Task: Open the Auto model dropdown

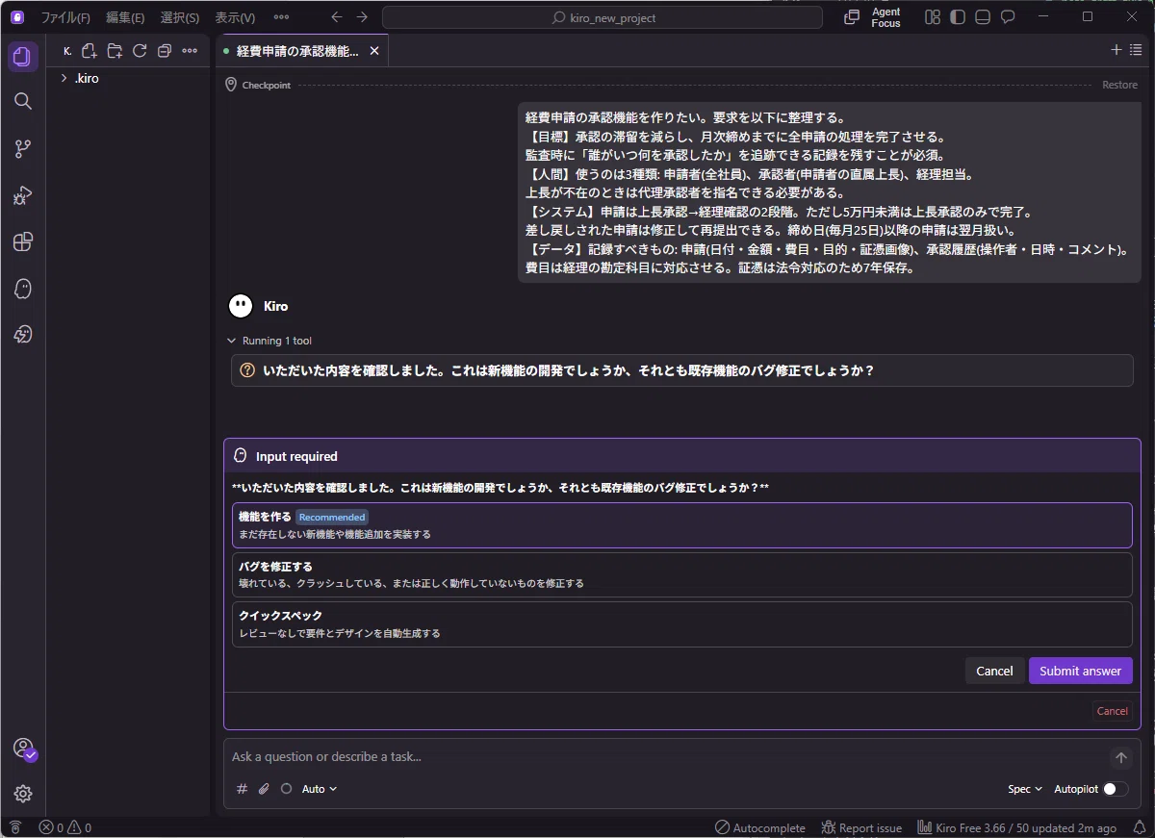Action: [320, 789]
